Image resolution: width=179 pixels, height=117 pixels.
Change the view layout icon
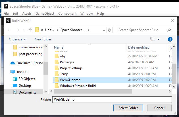tap(152, 39)
